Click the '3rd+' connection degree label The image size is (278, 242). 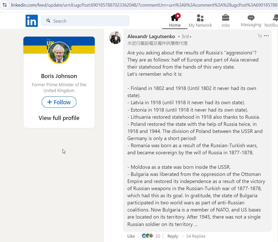187,37
